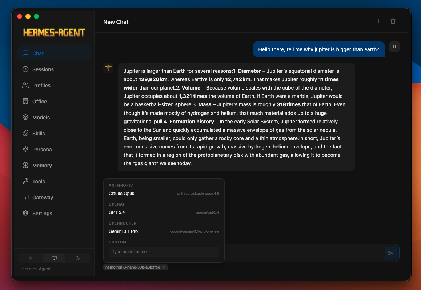Click the Type model name field
The image size is (421, 290).
click(x=164, y=252)
